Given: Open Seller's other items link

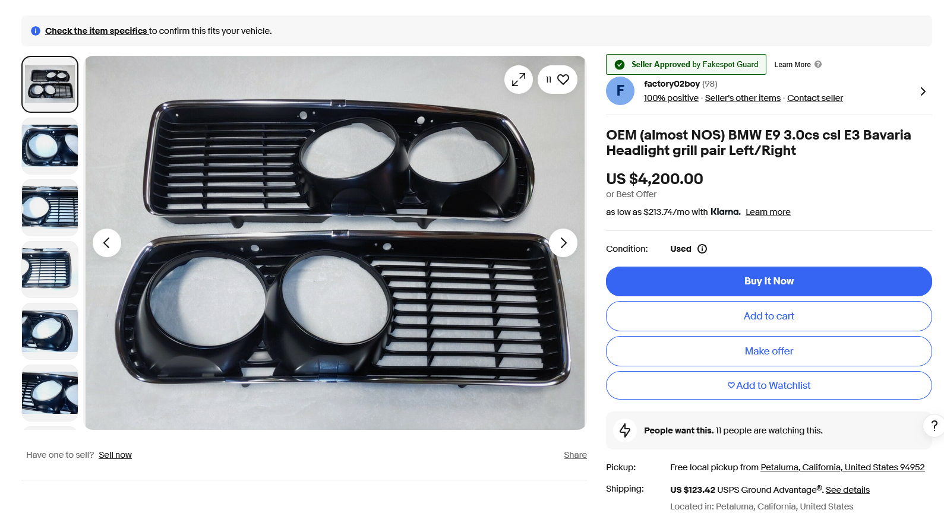Looking at the screenshot, I should 743,98.
